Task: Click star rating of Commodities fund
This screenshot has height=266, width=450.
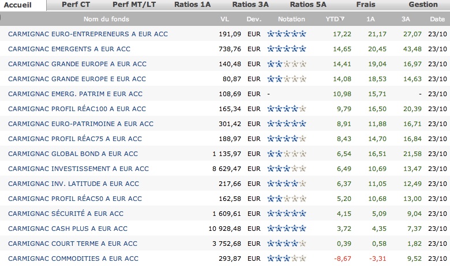Action: point(287,259)
